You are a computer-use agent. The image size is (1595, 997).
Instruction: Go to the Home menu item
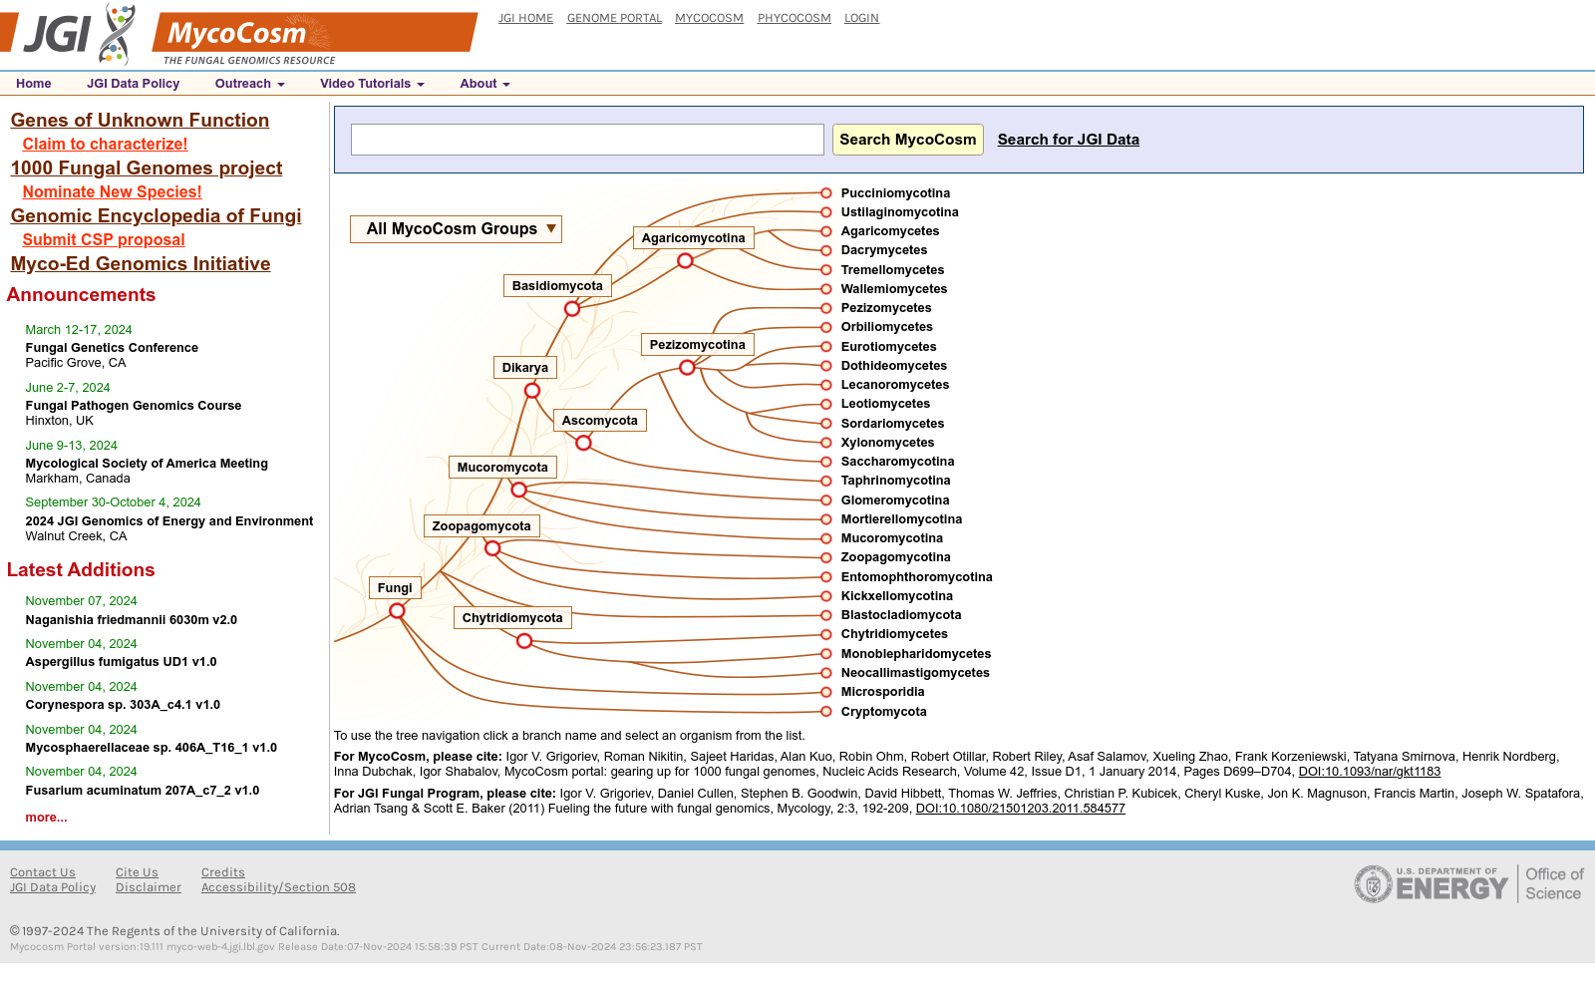[x=34, y=84]
